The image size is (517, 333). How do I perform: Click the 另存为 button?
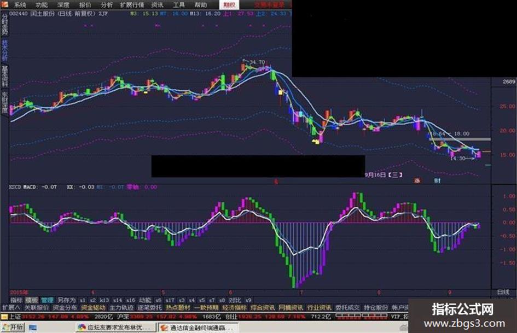pyautogui.click(x=67, y=300)
